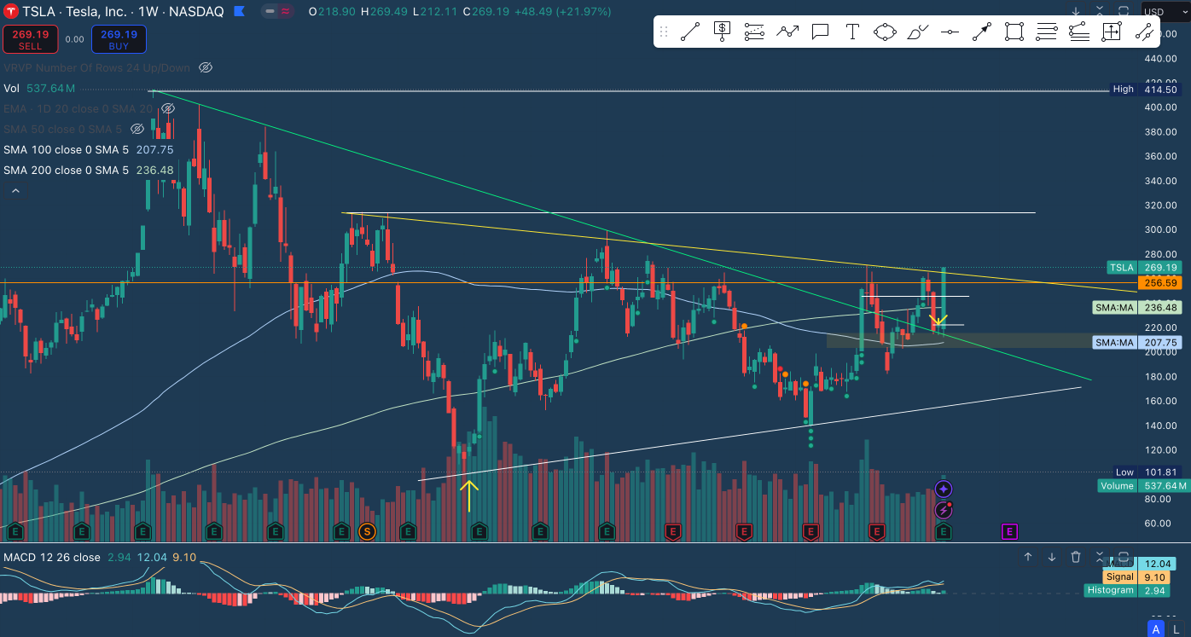Maximize the MACD pane
1191x637 pixels.
tap(1124, 557)
